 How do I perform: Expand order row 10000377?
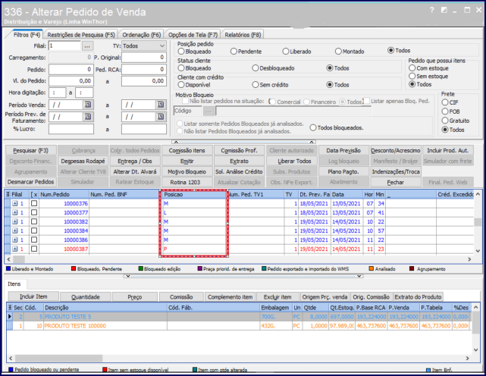15,213
